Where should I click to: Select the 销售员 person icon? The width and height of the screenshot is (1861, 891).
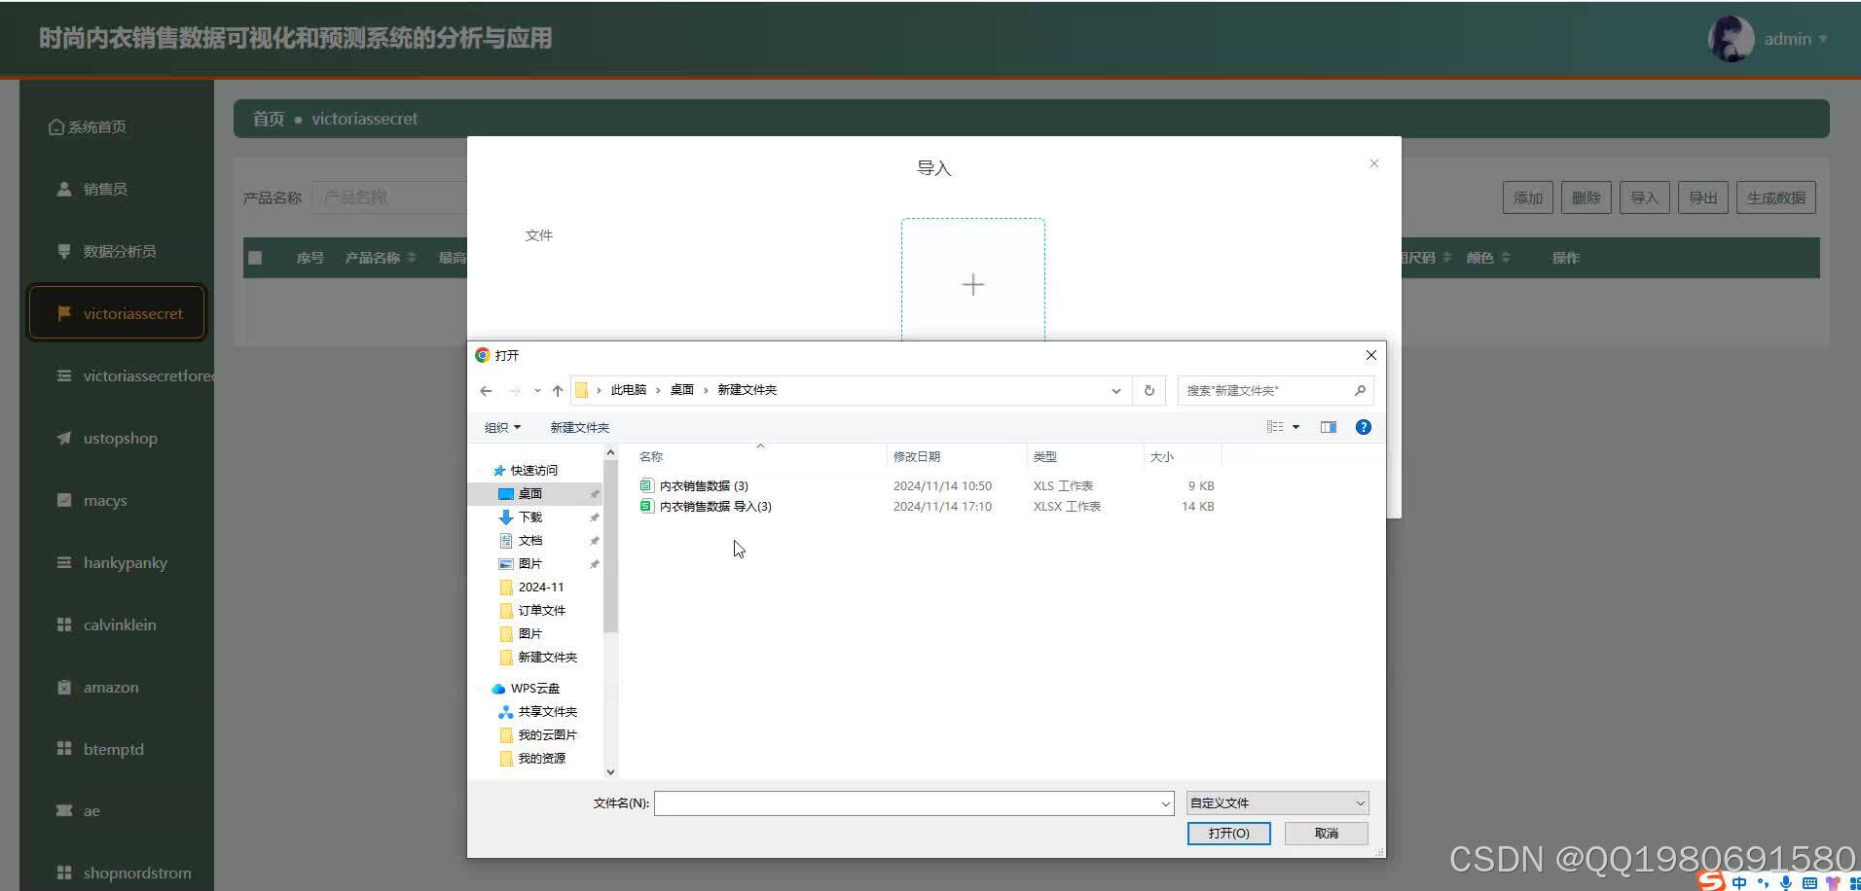[x=62, y=188]
